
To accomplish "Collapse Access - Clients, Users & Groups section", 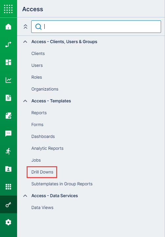I will pos(25,41).
